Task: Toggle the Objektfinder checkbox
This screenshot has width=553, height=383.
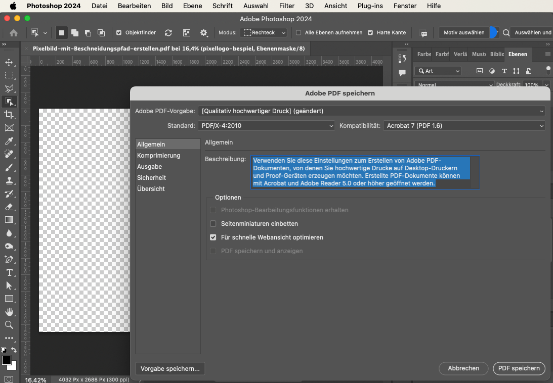Action: click(119, 33)
